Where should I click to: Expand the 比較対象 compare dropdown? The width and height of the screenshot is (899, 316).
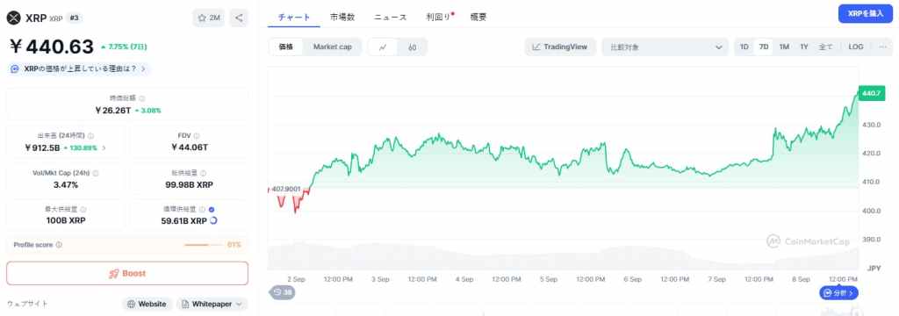(x=665, y=47)
